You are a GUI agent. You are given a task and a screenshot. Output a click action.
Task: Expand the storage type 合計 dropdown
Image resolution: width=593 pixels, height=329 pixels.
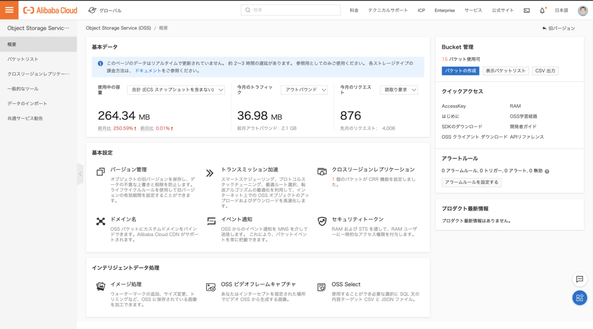click(x=176, y=90)
